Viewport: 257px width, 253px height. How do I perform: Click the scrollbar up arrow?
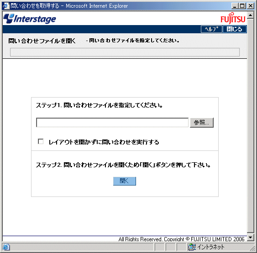(251, 15)
